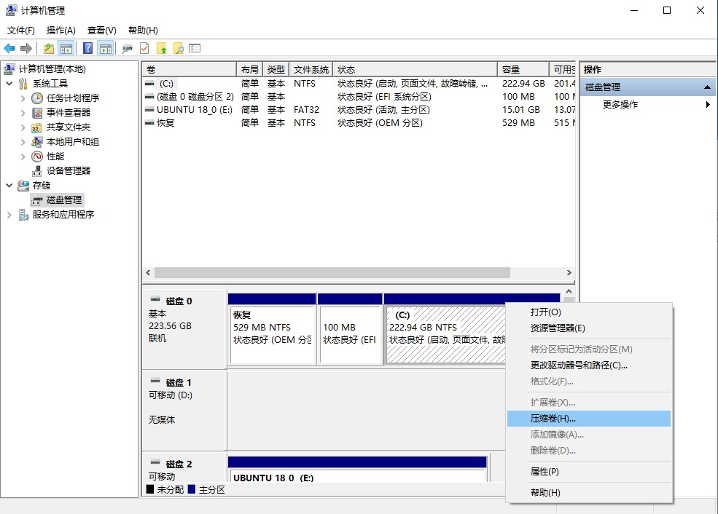Sort by the 布局 column header
The width and height of the screenshot is (718, 514).
tap(249, 69)
